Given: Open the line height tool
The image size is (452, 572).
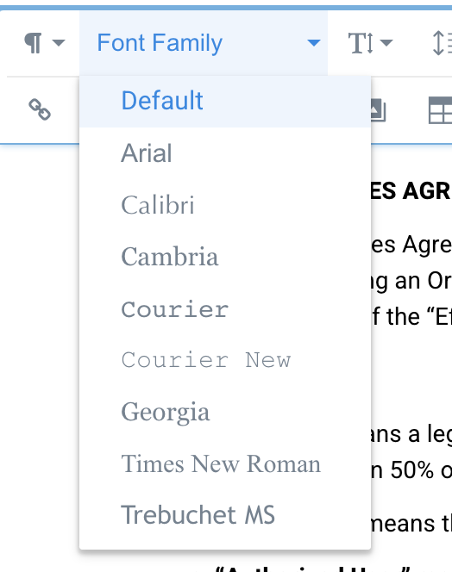Looking at the screenshot, I should 443,43.
